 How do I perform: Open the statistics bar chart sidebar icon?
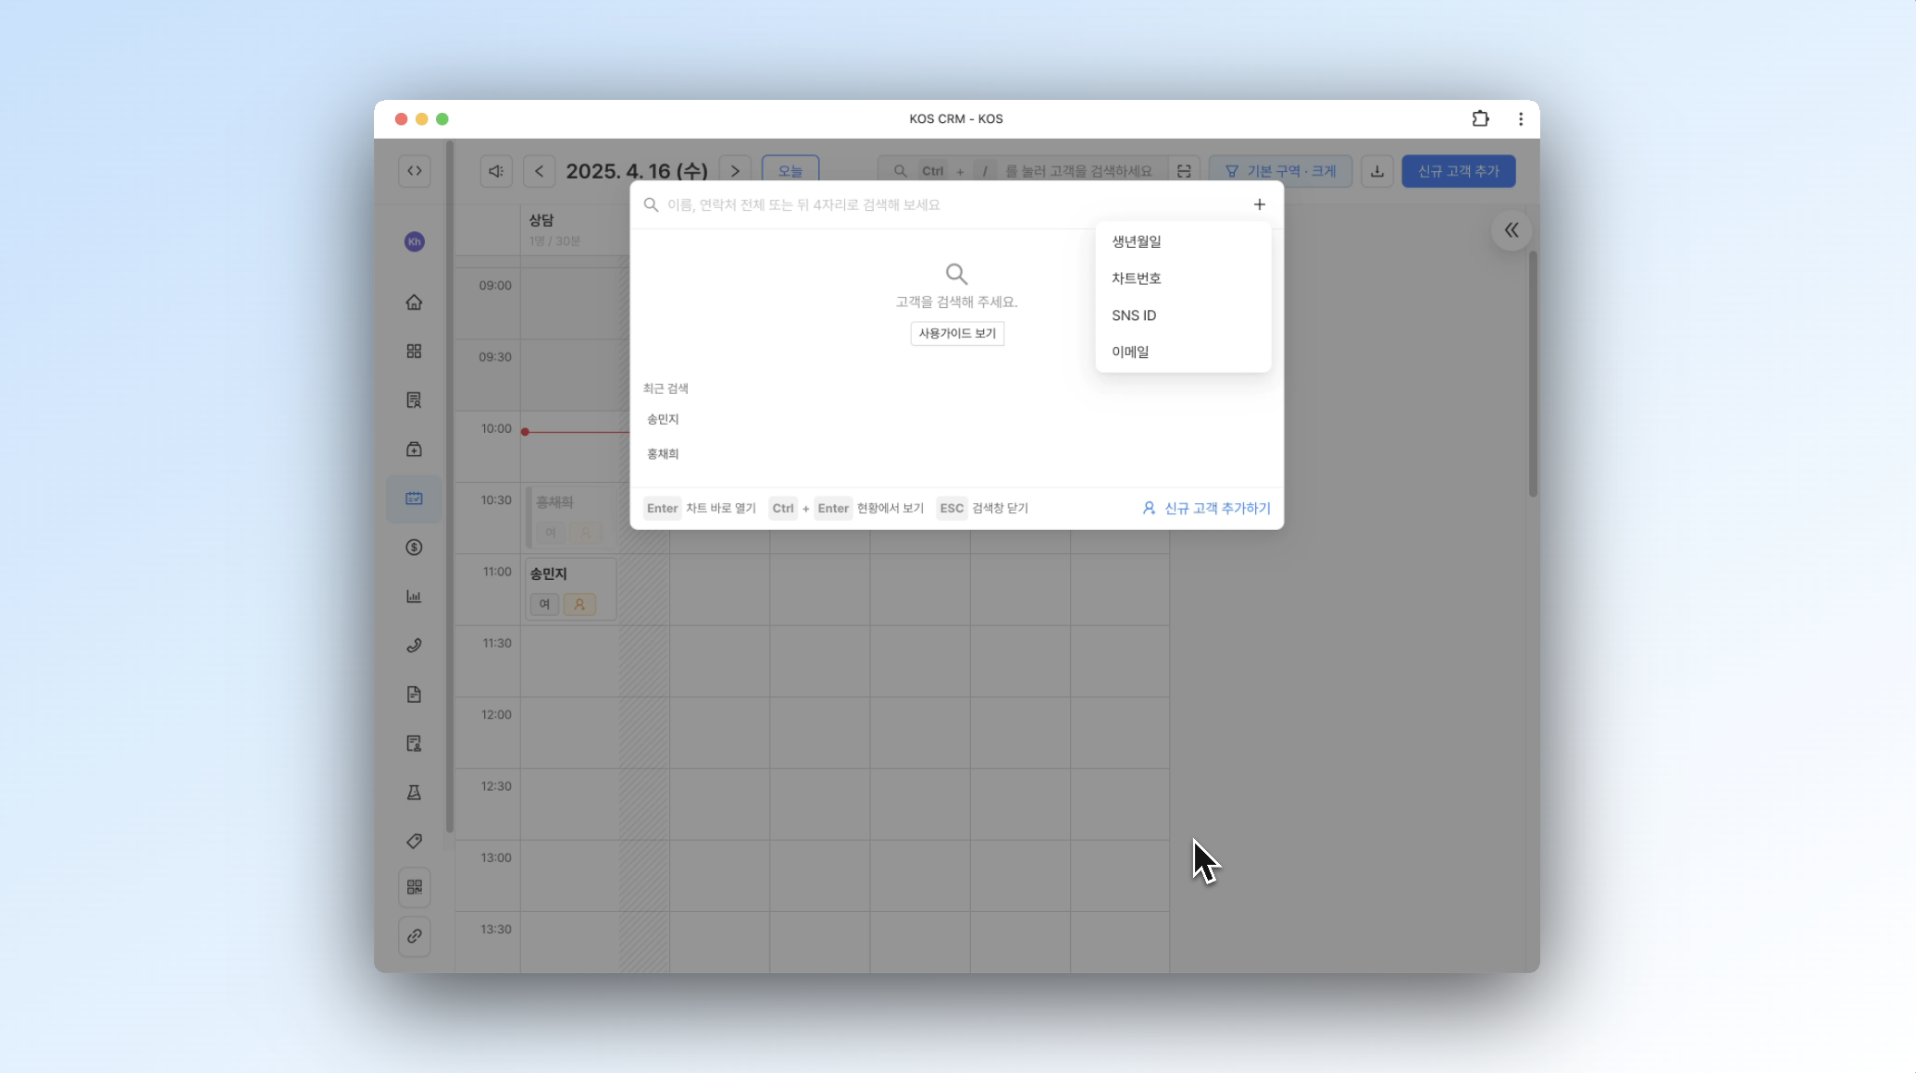[414, 597]
